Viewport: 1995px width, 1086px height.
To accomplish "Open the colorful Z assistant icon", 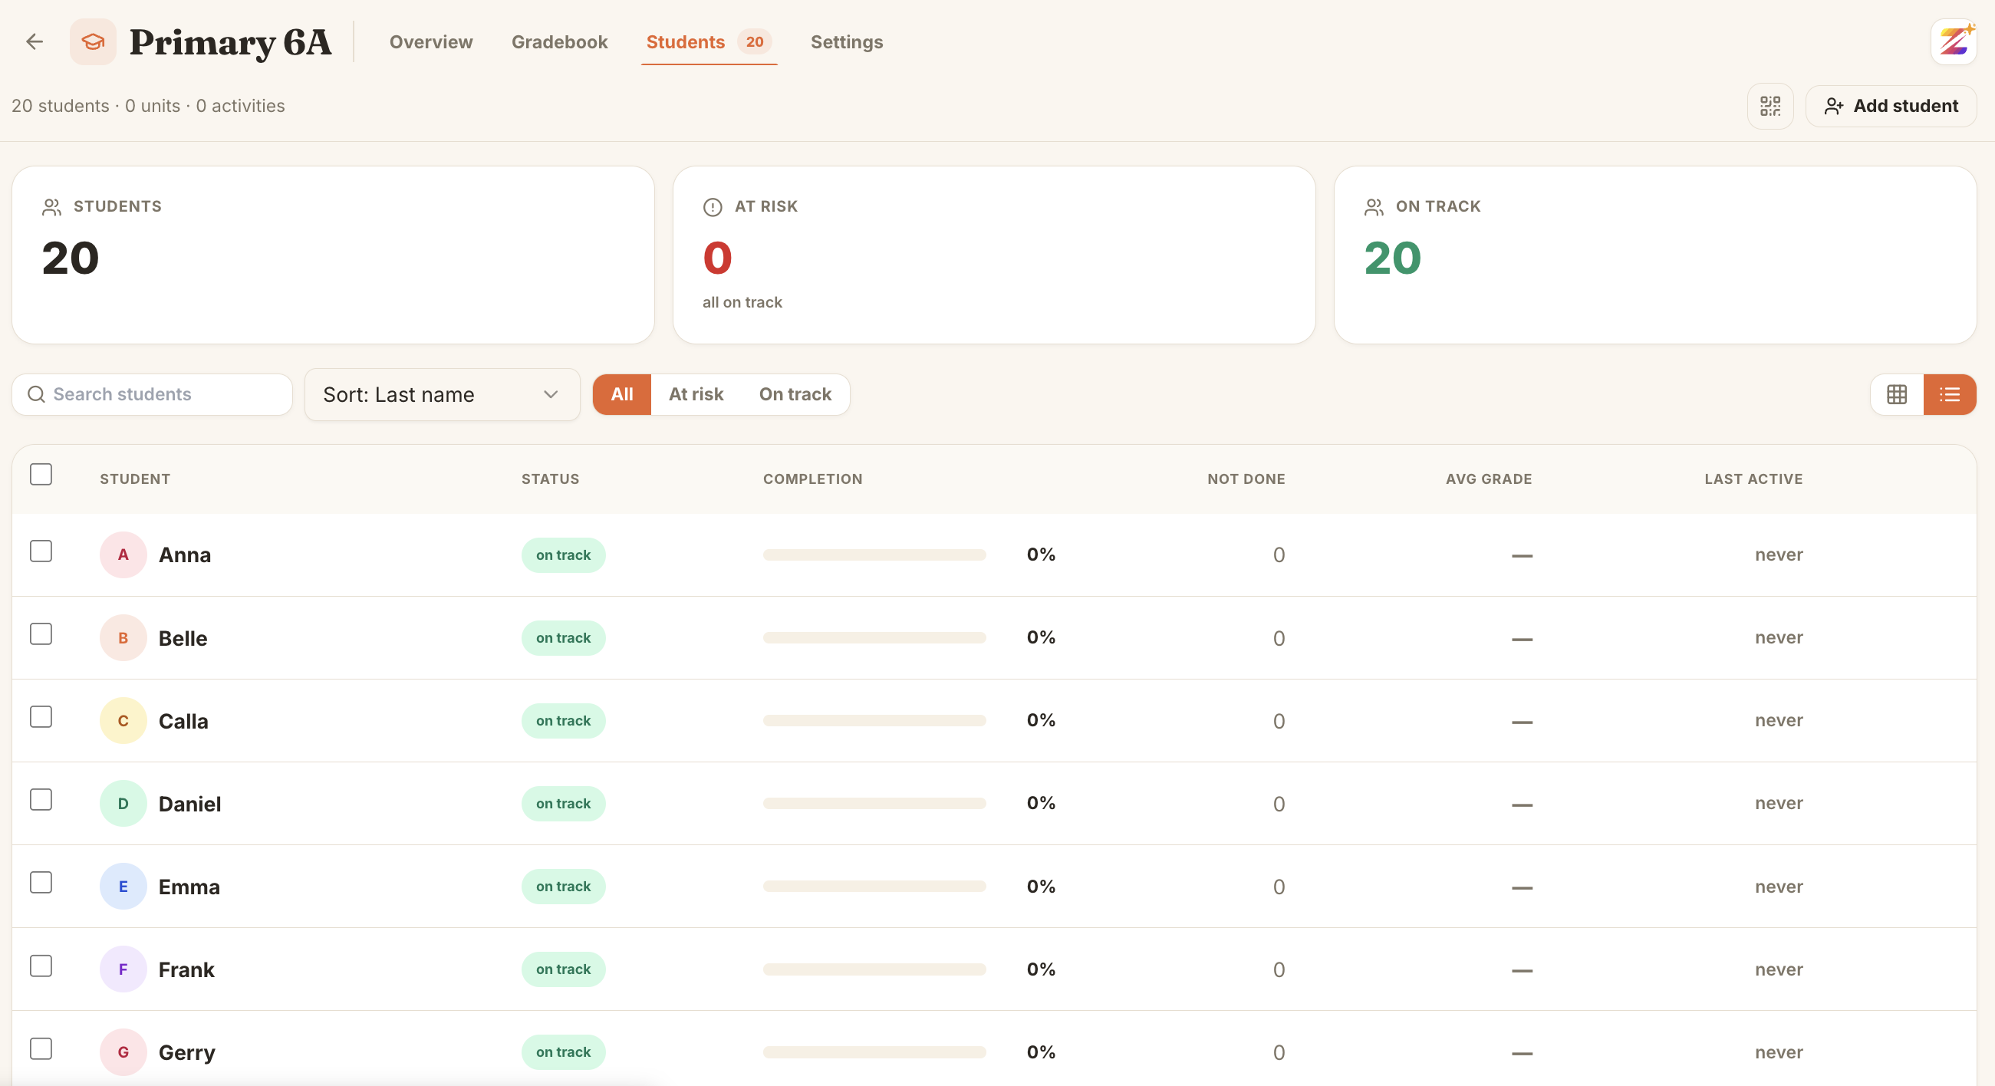I will point(1953,42).
